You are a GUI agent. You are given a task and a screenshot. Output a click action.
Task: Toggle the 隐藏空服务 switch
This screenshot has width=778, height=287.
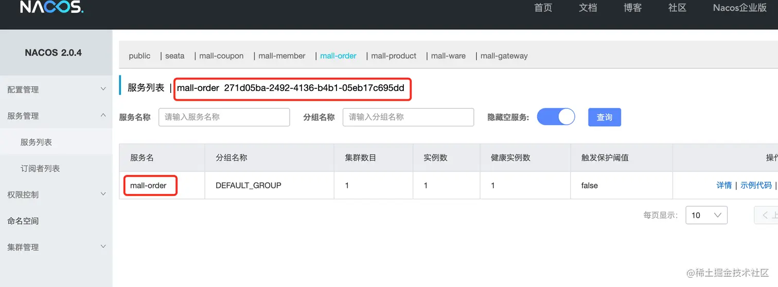pyautogui.click(x=556, y=117)
